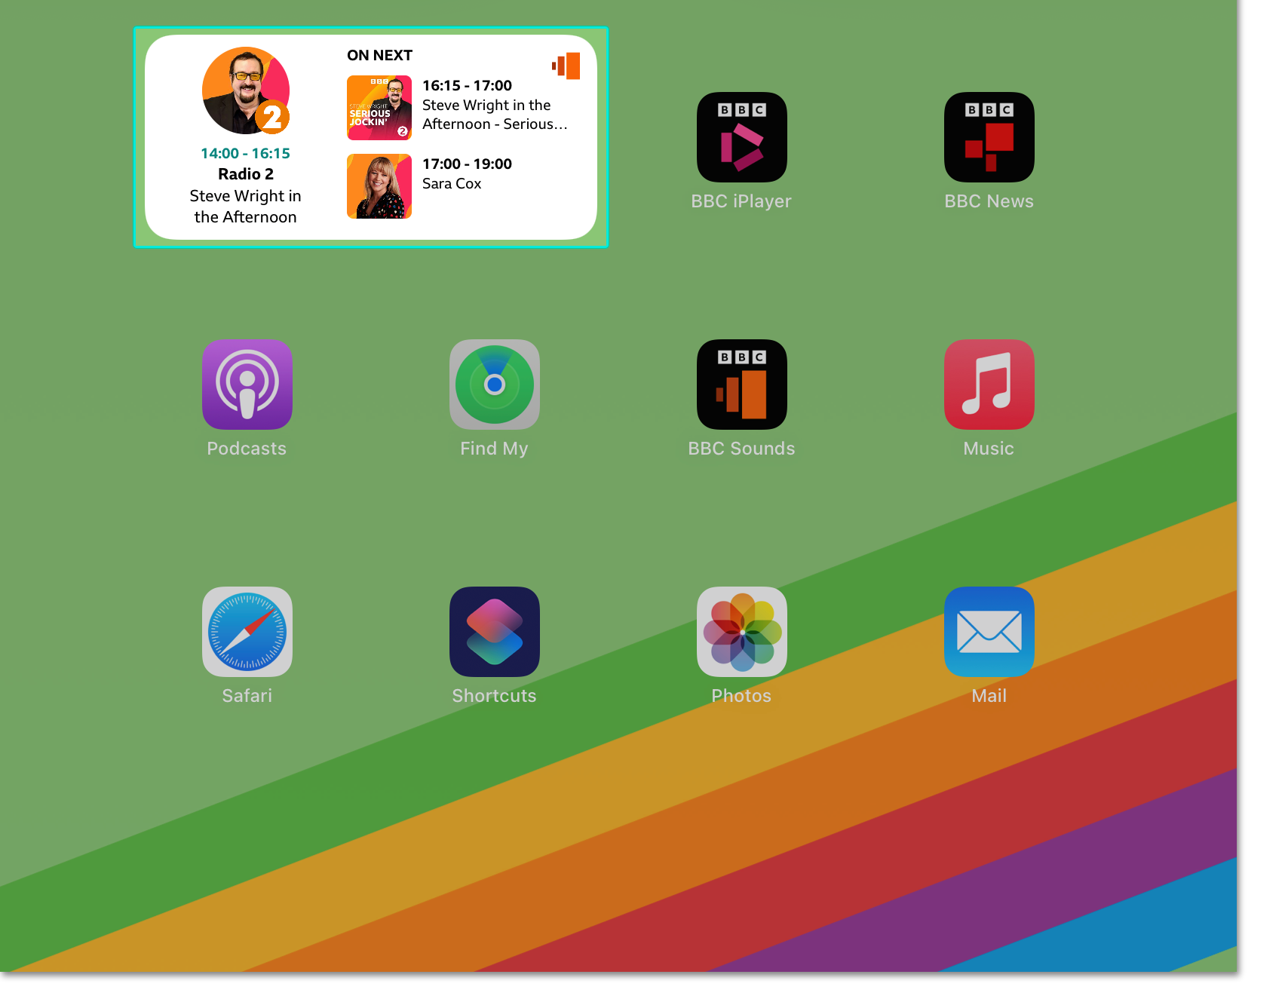
Task: Launch the Photos app
Action: [741, 632]
